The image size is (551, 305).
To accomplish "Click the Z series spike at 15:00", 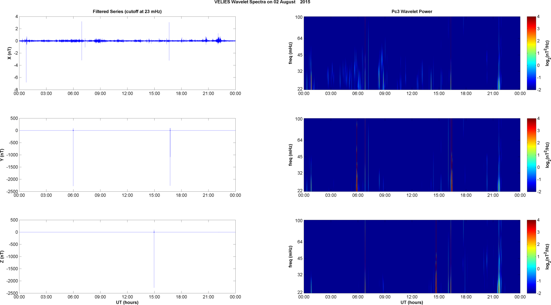I will [154, 259].
